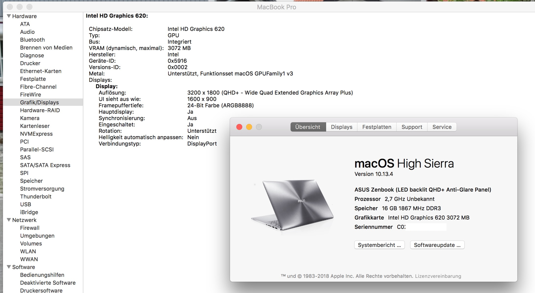Select WLAN under Netzwerk
The image size is (535, 293).
coord(28,252)
